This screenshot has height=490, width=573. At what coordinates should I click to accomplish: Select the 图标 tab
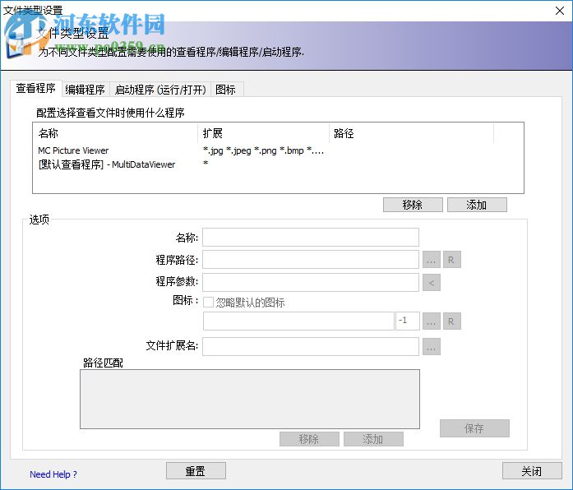tap(225, 89)
